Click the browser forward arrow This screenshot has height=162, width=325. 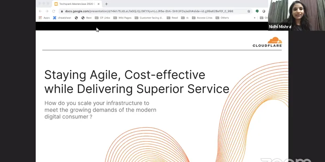(47, 11)
